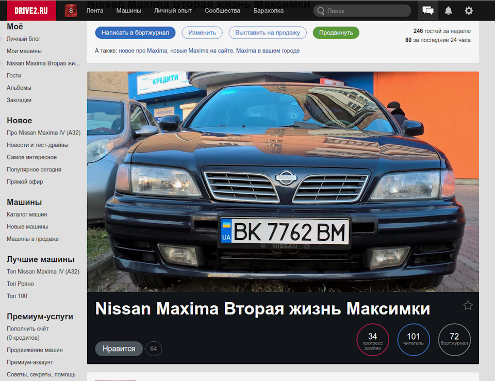The width and height of the screenshot is (495, 381).
Task: Click the 246 гостей за неделю text
Action: click(x=442, y=31)
